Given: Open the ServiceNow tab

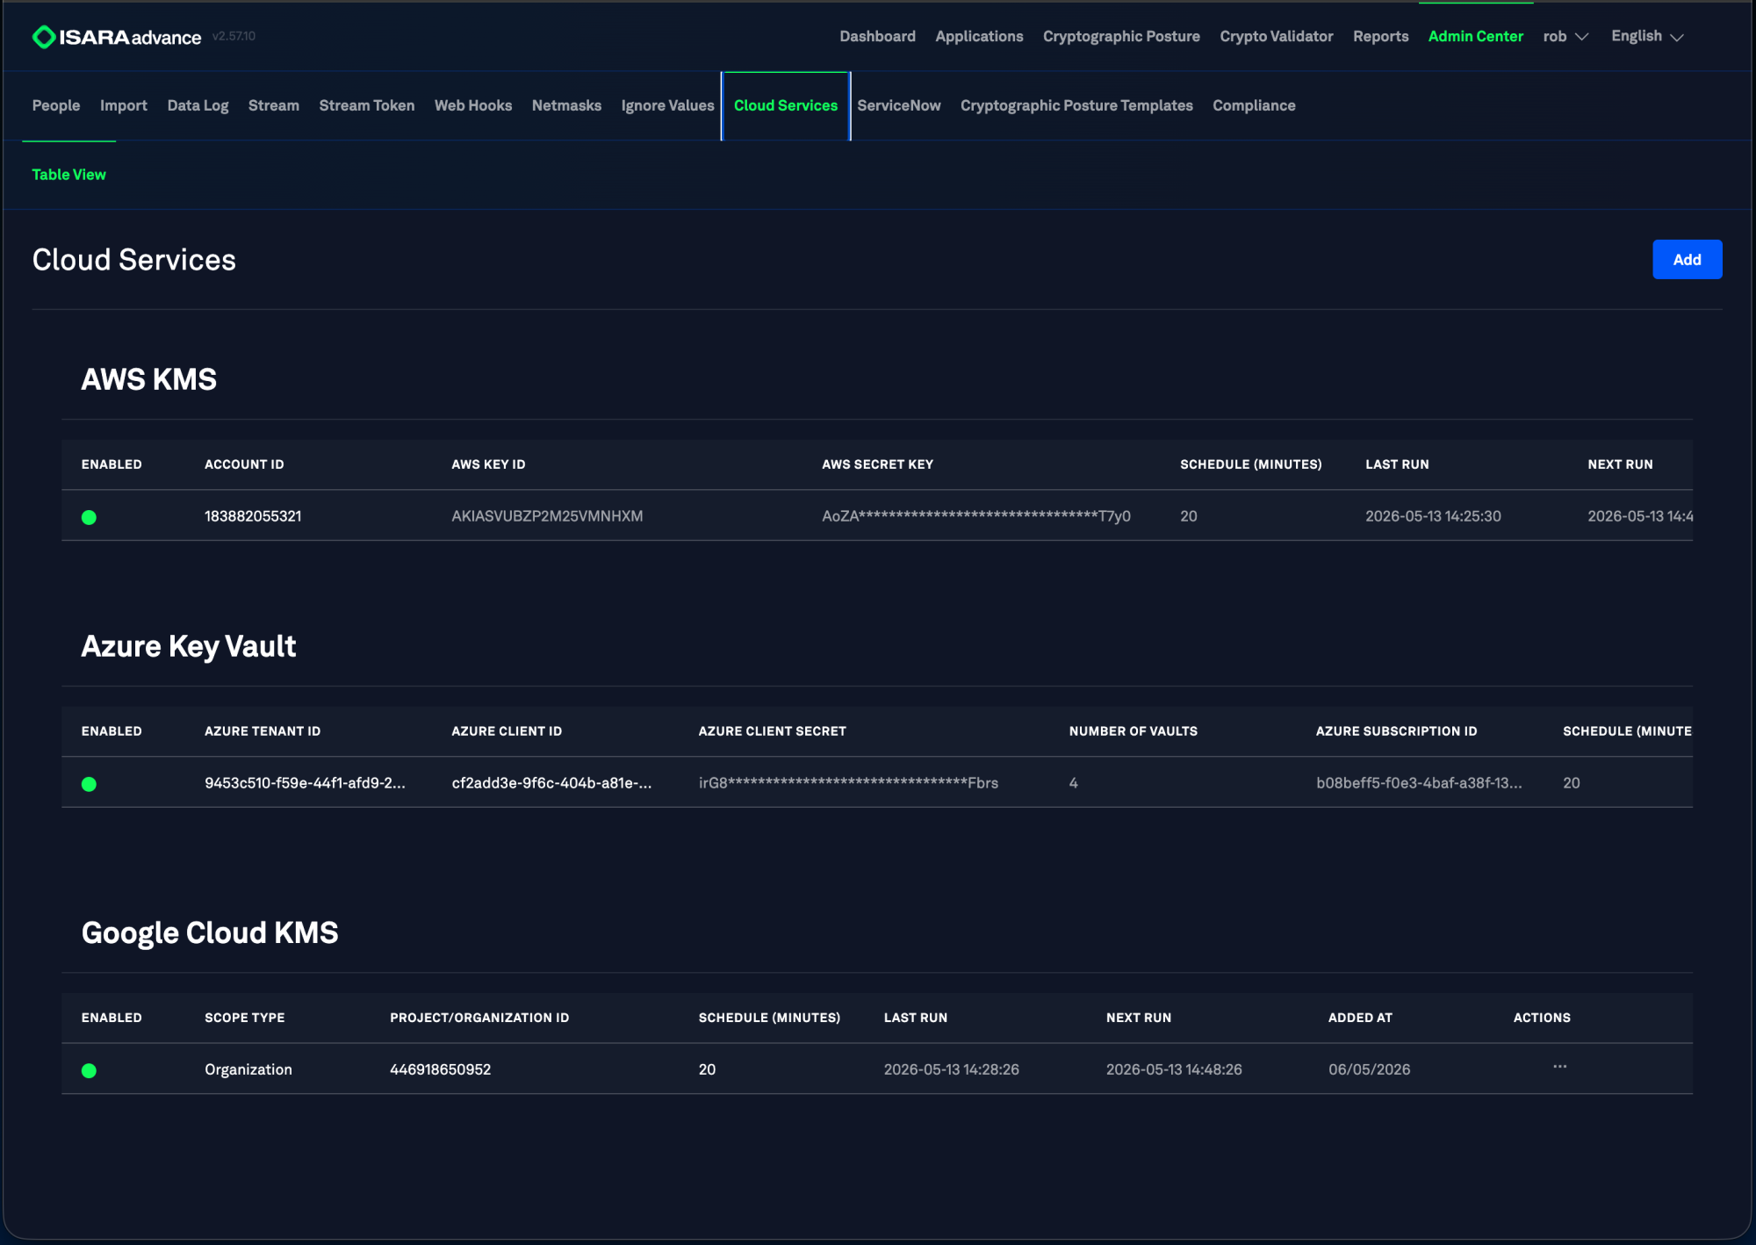Looking at the screenshot, I should [899, 105].
